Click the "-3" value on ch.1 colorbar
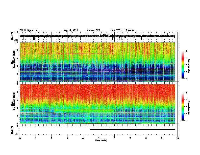200x155 pixels. 186,51
